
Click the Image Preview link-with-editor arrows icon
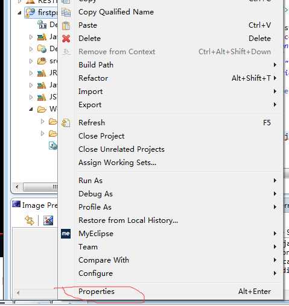[x=30, y=220]
